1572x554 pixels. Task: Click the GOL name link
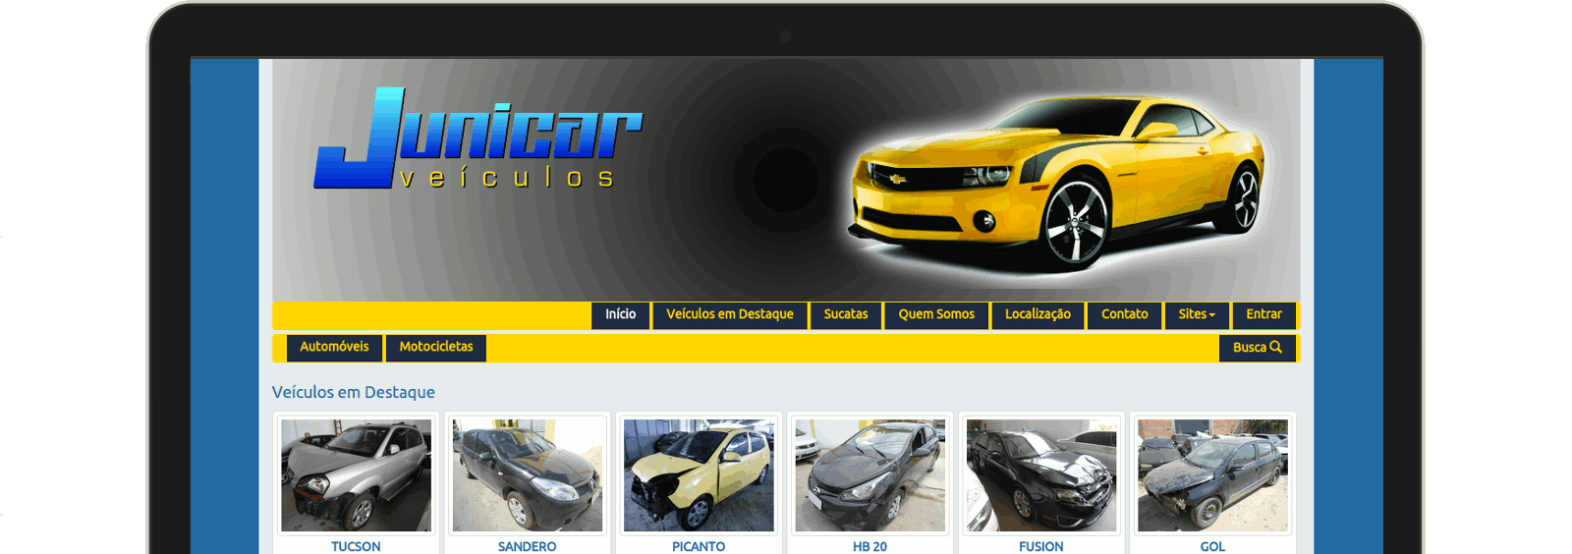[1212, 546]
